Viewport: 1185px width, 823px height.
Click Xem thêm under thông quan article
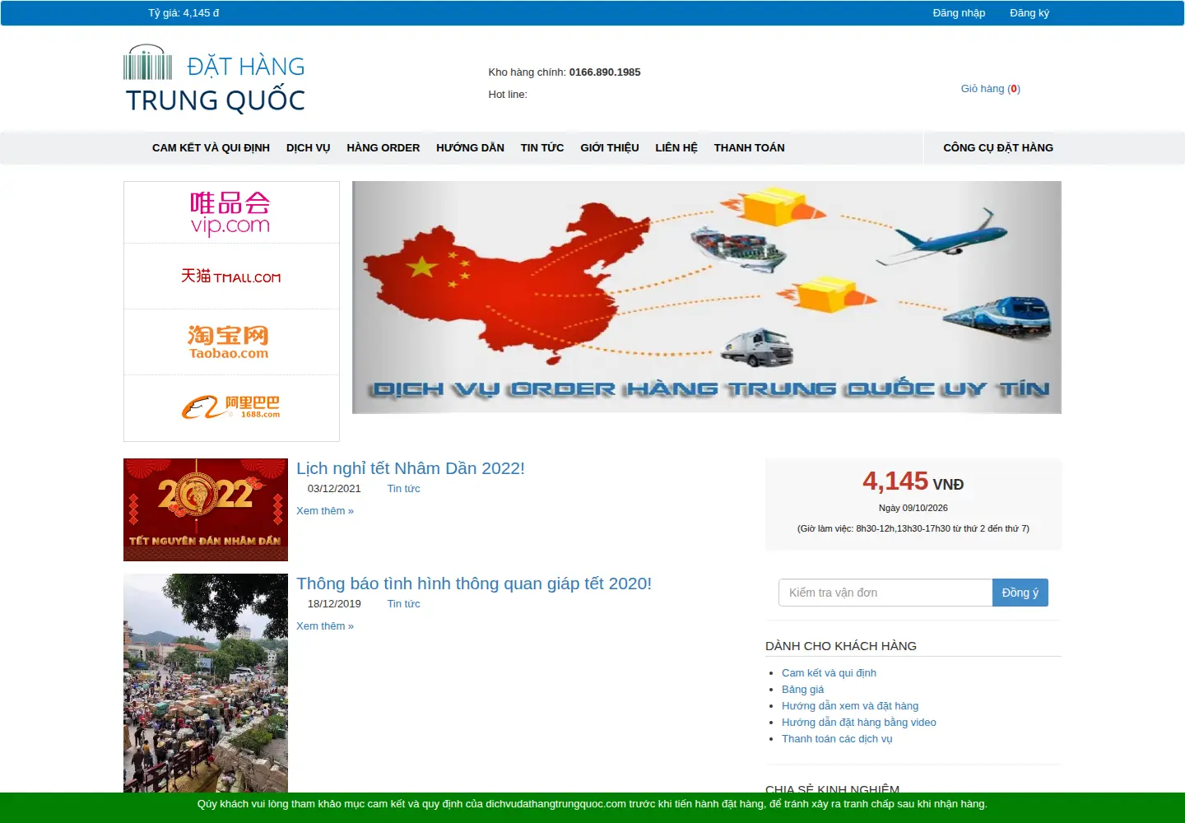tap(325, 626)
